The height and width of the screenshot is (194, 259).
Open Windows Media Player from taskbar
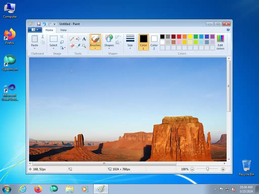[x=85, y=189]
